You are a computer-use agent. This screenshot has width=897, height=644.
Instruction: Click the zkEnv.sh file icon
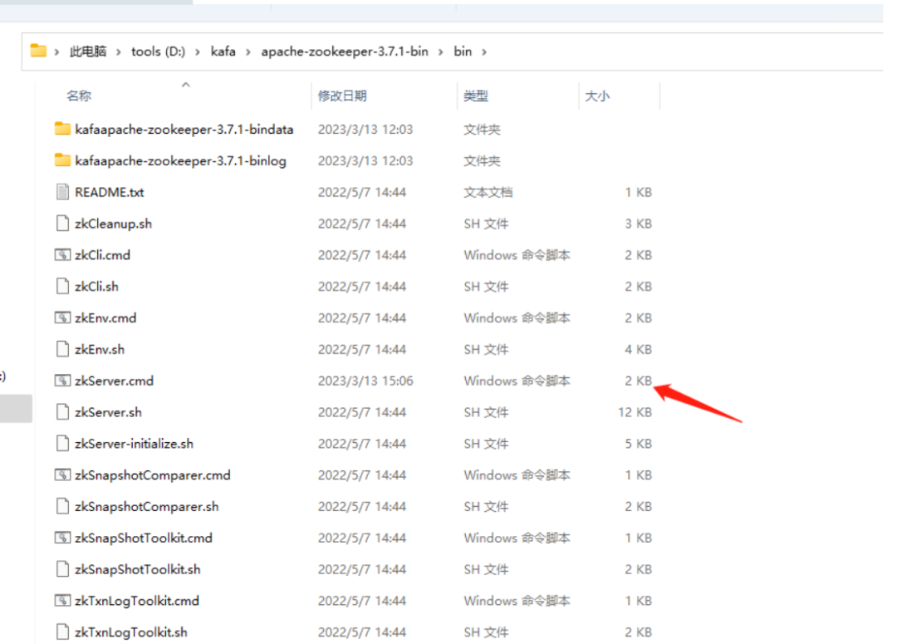[62, 349]
